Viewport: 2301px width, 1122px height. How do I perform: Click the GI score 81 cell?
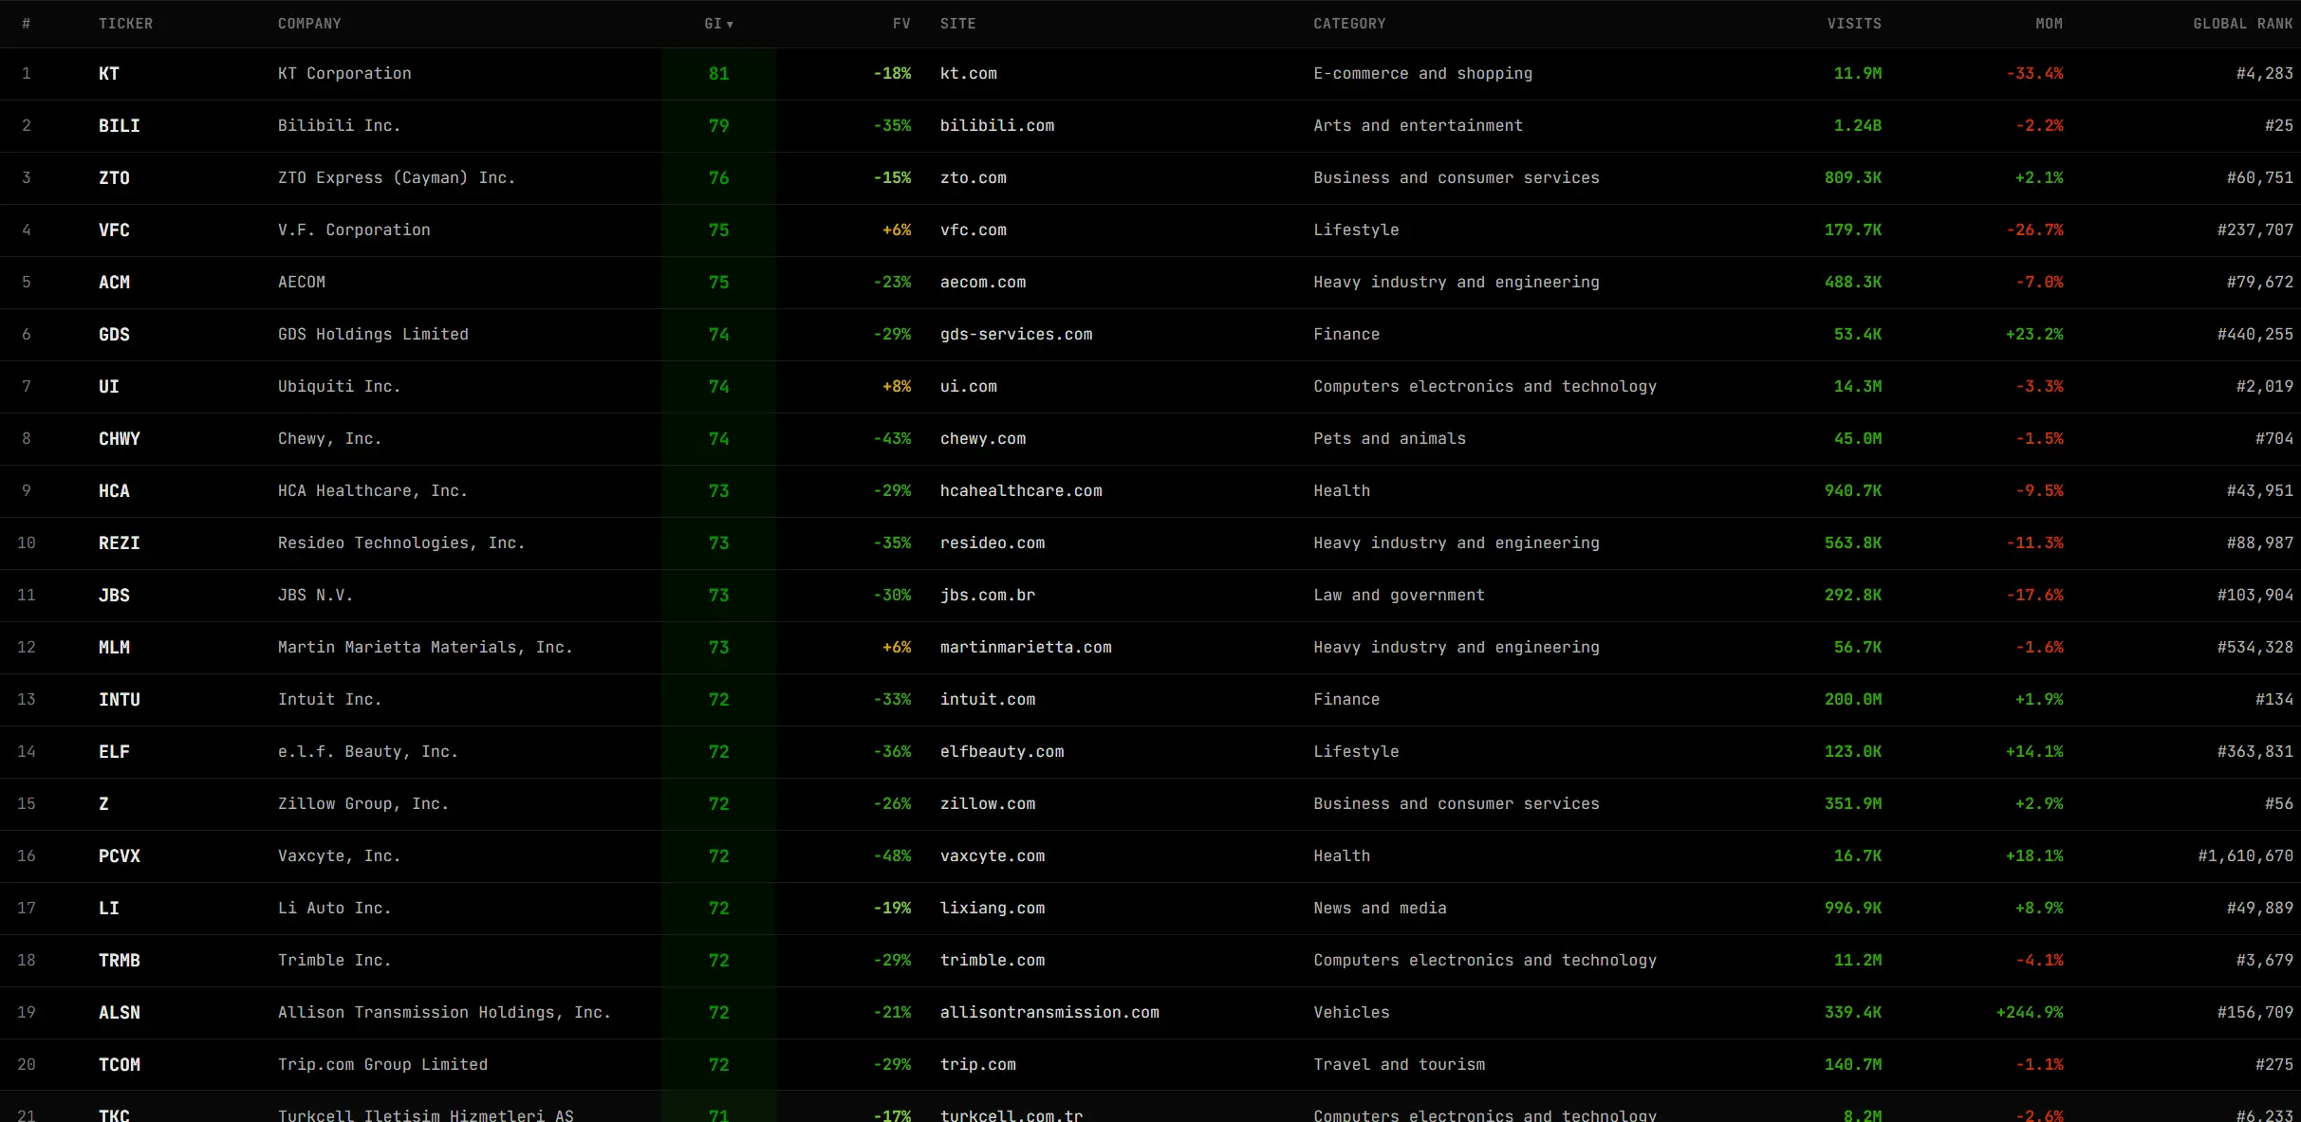718,74
